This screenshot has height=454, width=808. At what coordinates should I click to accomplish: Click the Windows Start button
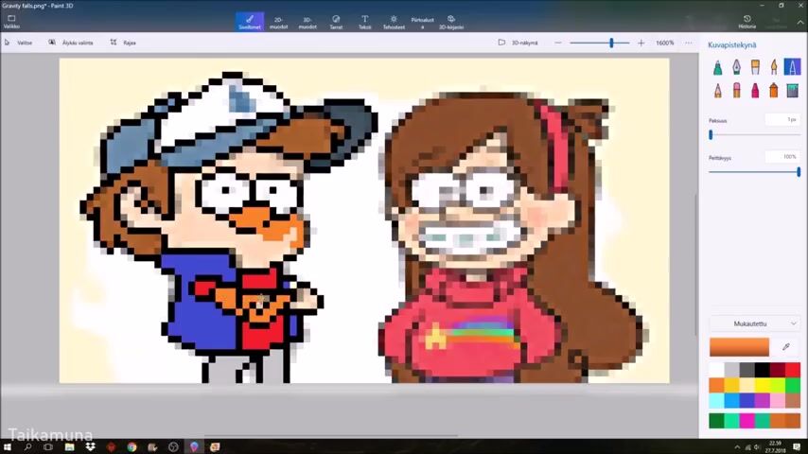(8, 446)
